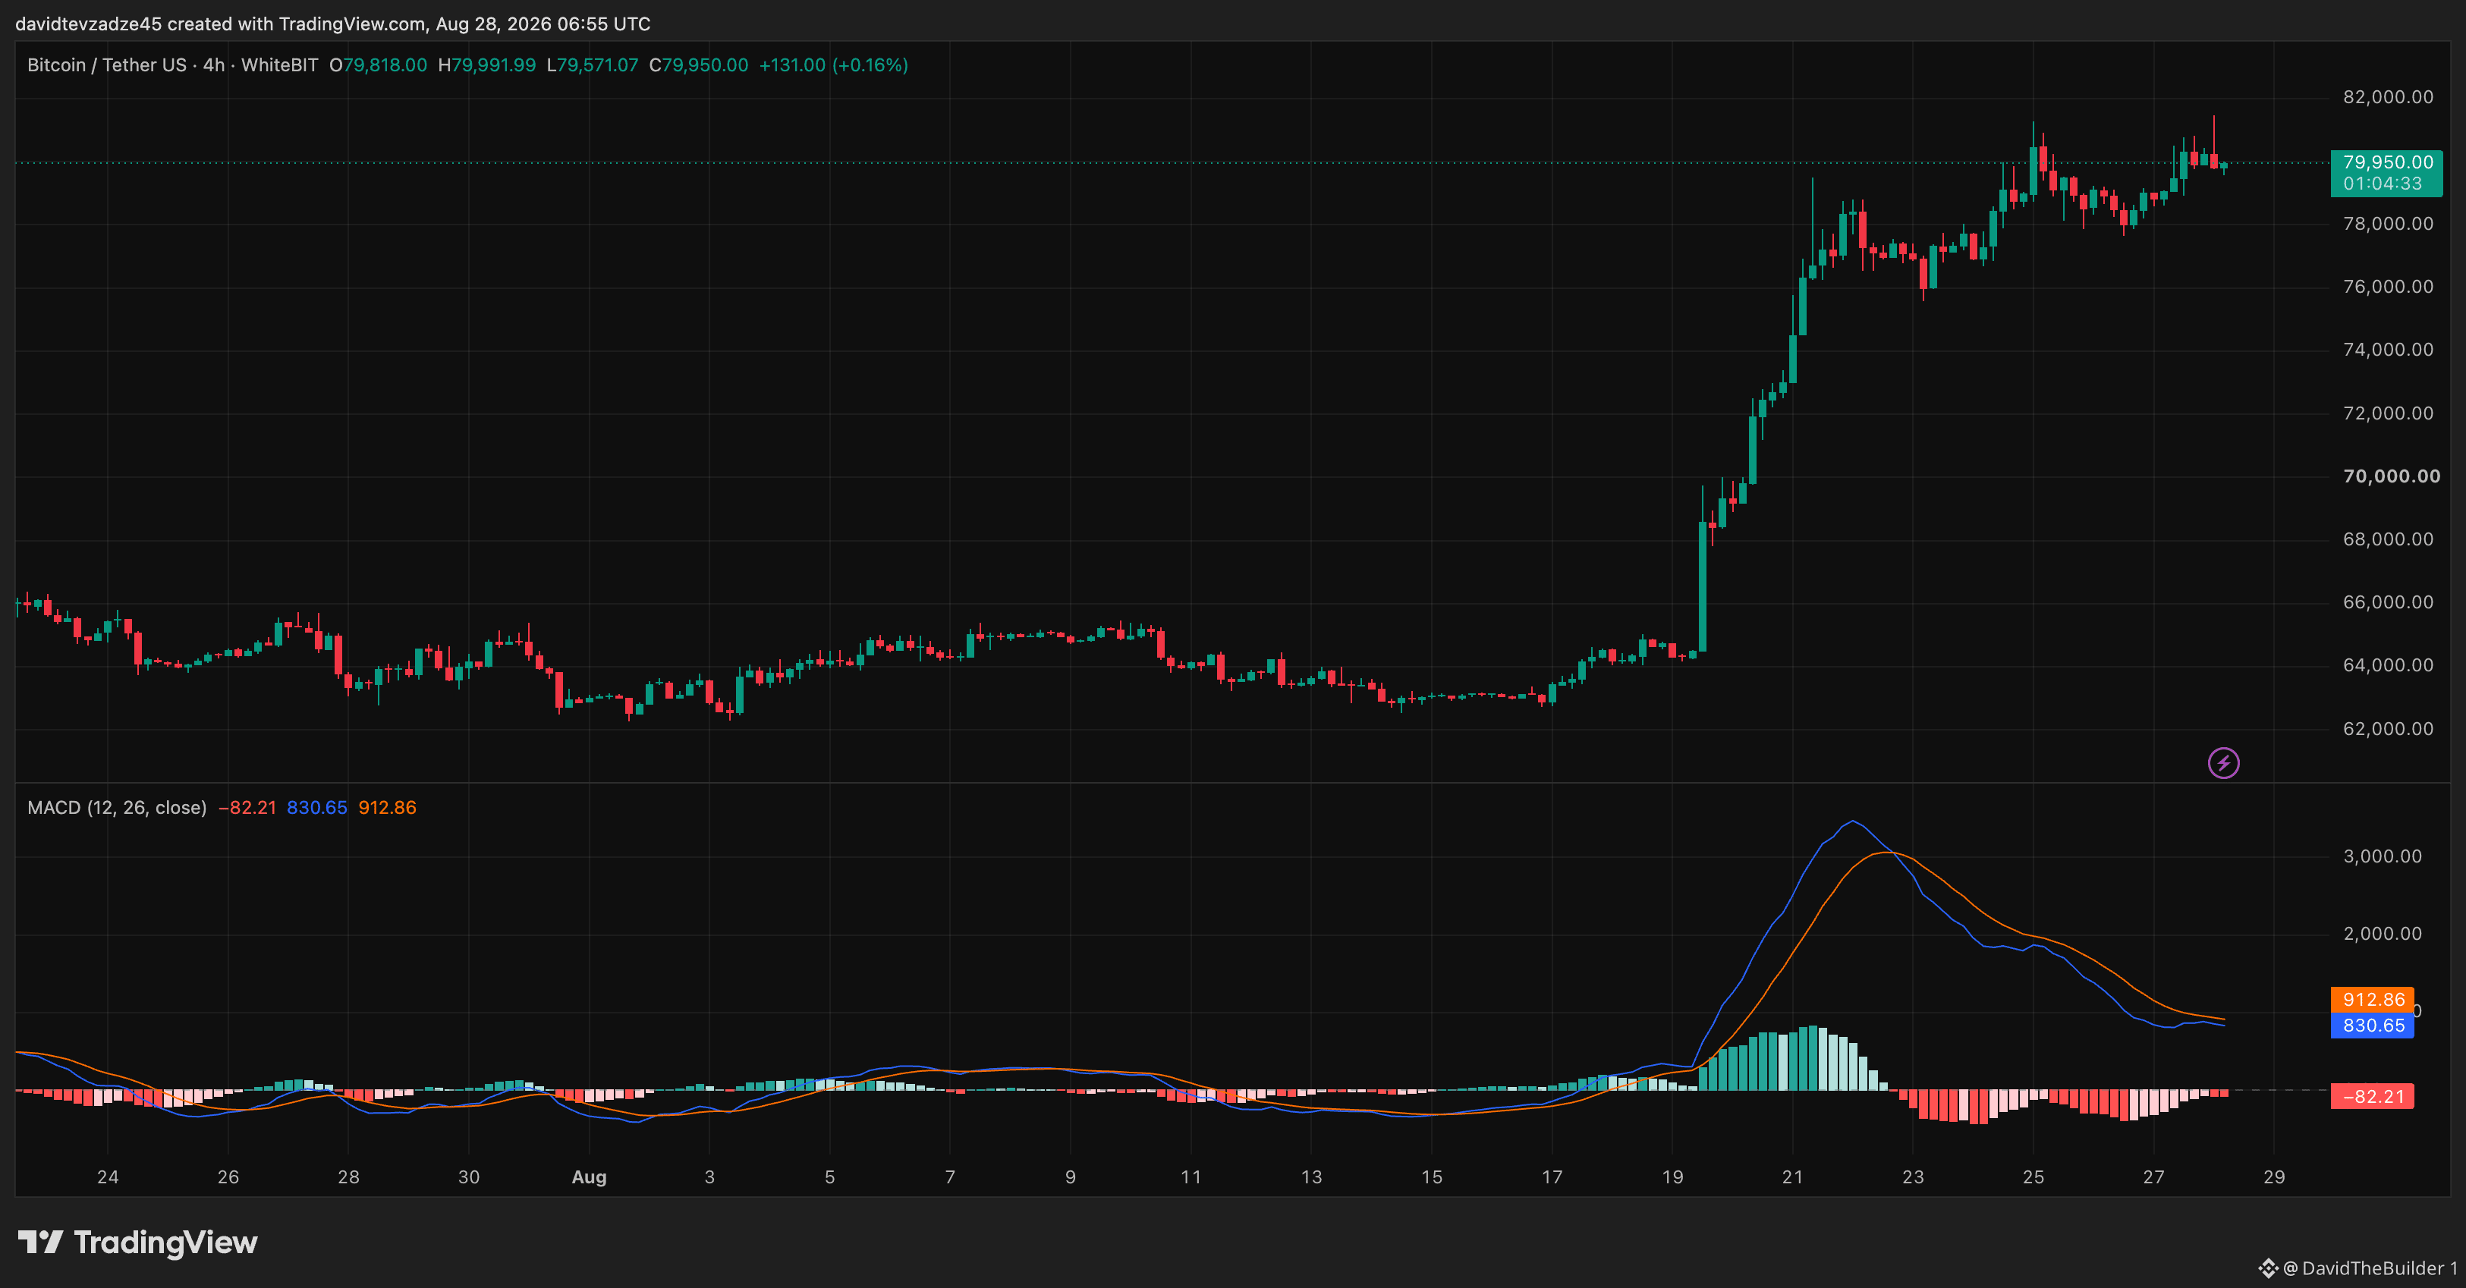Click the Aug month label on time axis
Viewport: 2466px width, 1288px height.
pos(589,1177)
